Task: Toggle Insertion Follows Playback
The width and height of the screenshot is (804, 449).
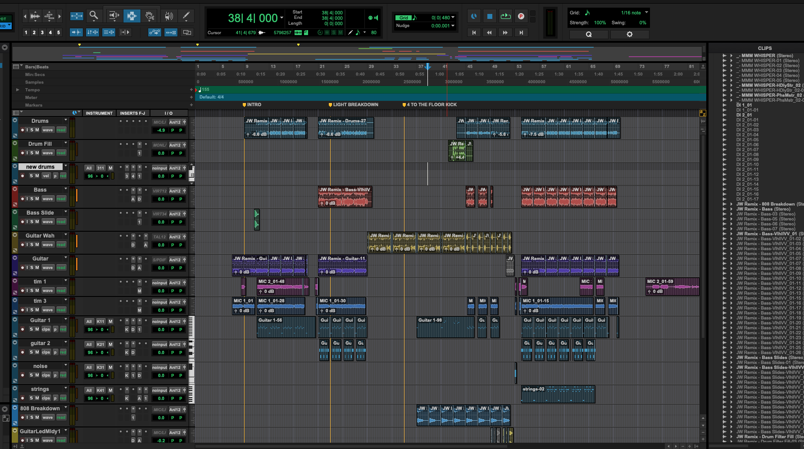Action: tap(125, 32)
